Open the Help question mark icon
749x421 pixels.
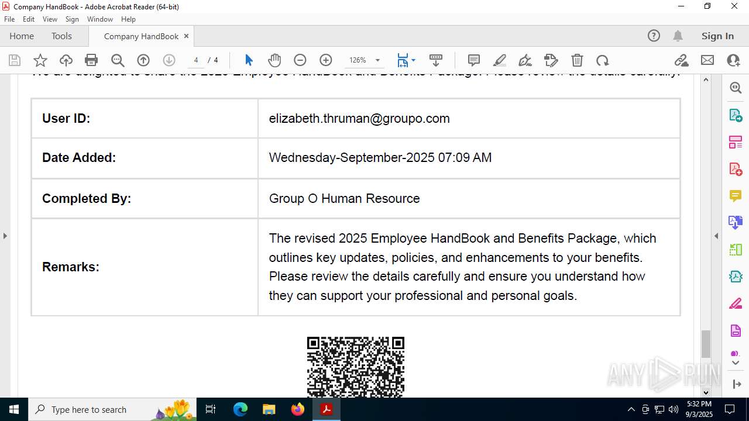coord(654,36)
